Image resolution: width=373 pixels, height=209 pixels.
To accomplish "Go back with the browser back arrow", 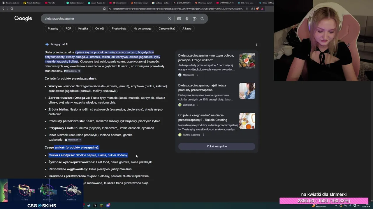I will [3, 9].
